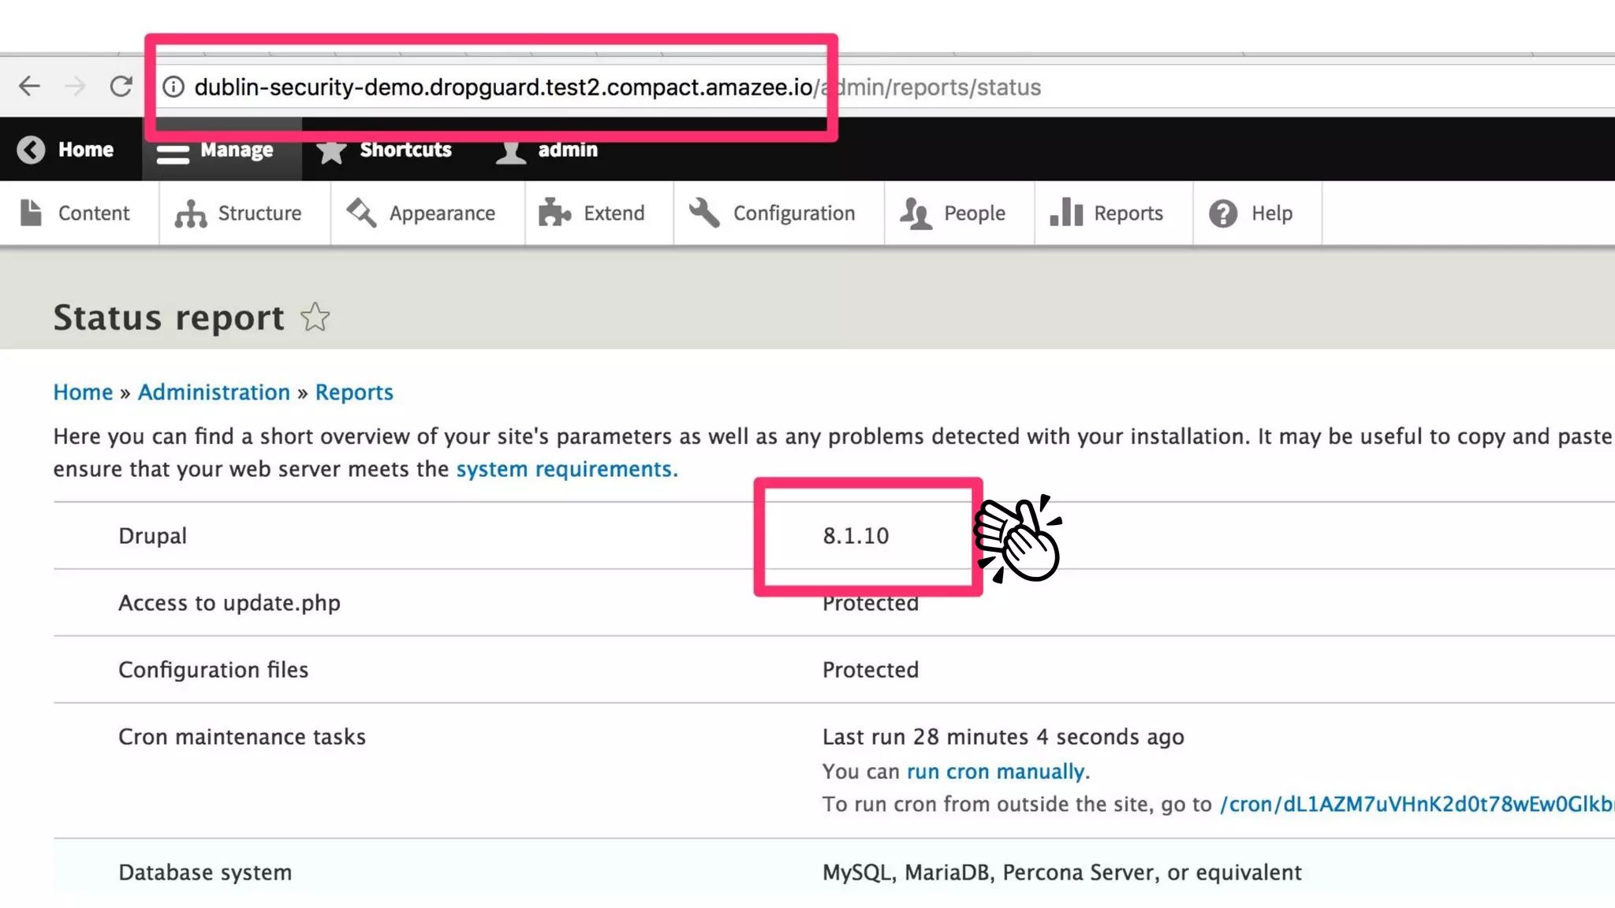Click the Reports bar chart icon
The height and width of the screenshot is (908, 1615).
1066,212
